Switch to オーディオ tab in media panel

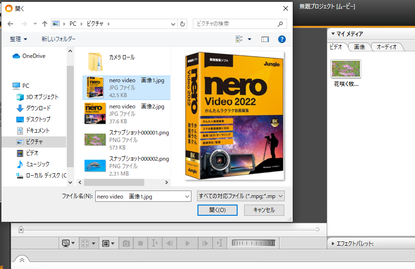tap(387, 47)
